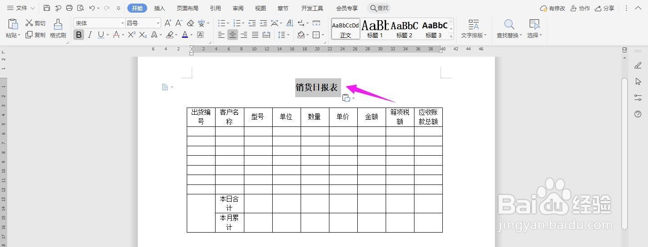Image resolution: width=648 pixels, height=247 pixels.
Task: Open font color picker (blue A)
Action: (184, 35)
